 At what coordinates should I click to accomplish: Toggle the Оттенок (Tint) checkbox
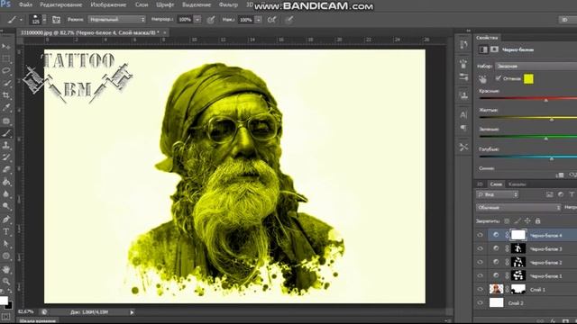499,78
